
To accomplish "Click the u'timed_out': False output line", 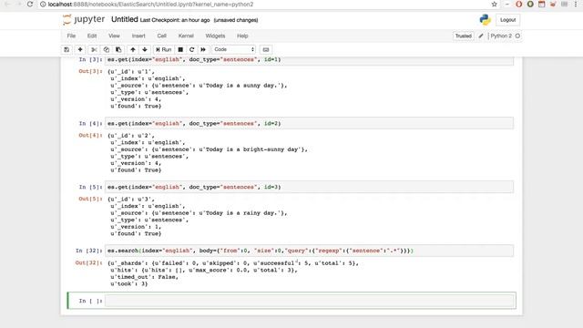I will click(x=144, y=277).
